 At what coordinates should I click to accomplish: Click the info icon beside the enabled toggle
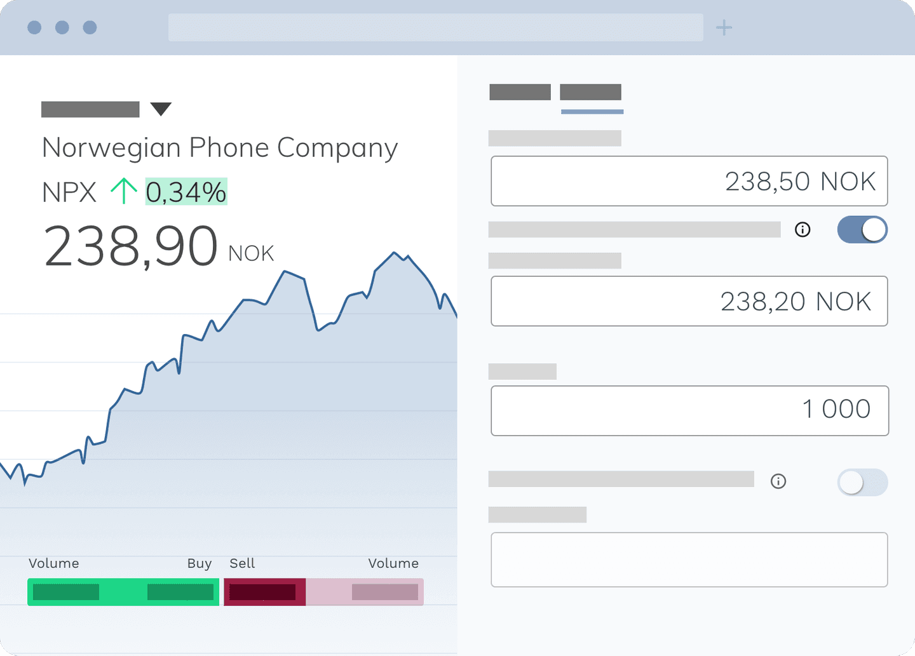point(803,230)
